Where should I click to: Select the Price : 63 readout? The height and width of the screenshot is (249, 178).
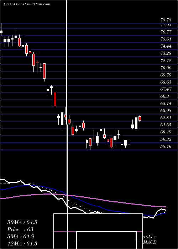[20, 229]
